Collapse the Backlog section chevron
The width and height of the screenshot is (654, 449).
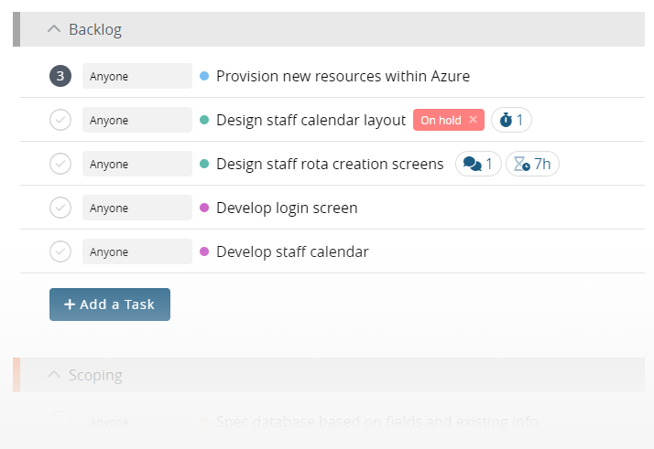coord(54,29)
